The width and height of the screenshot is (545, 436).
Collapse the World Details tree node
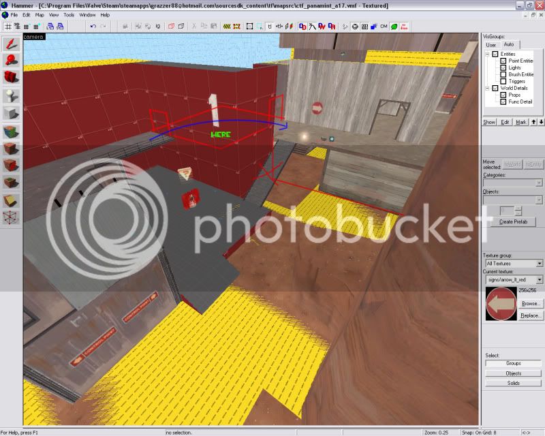[487, 89]
